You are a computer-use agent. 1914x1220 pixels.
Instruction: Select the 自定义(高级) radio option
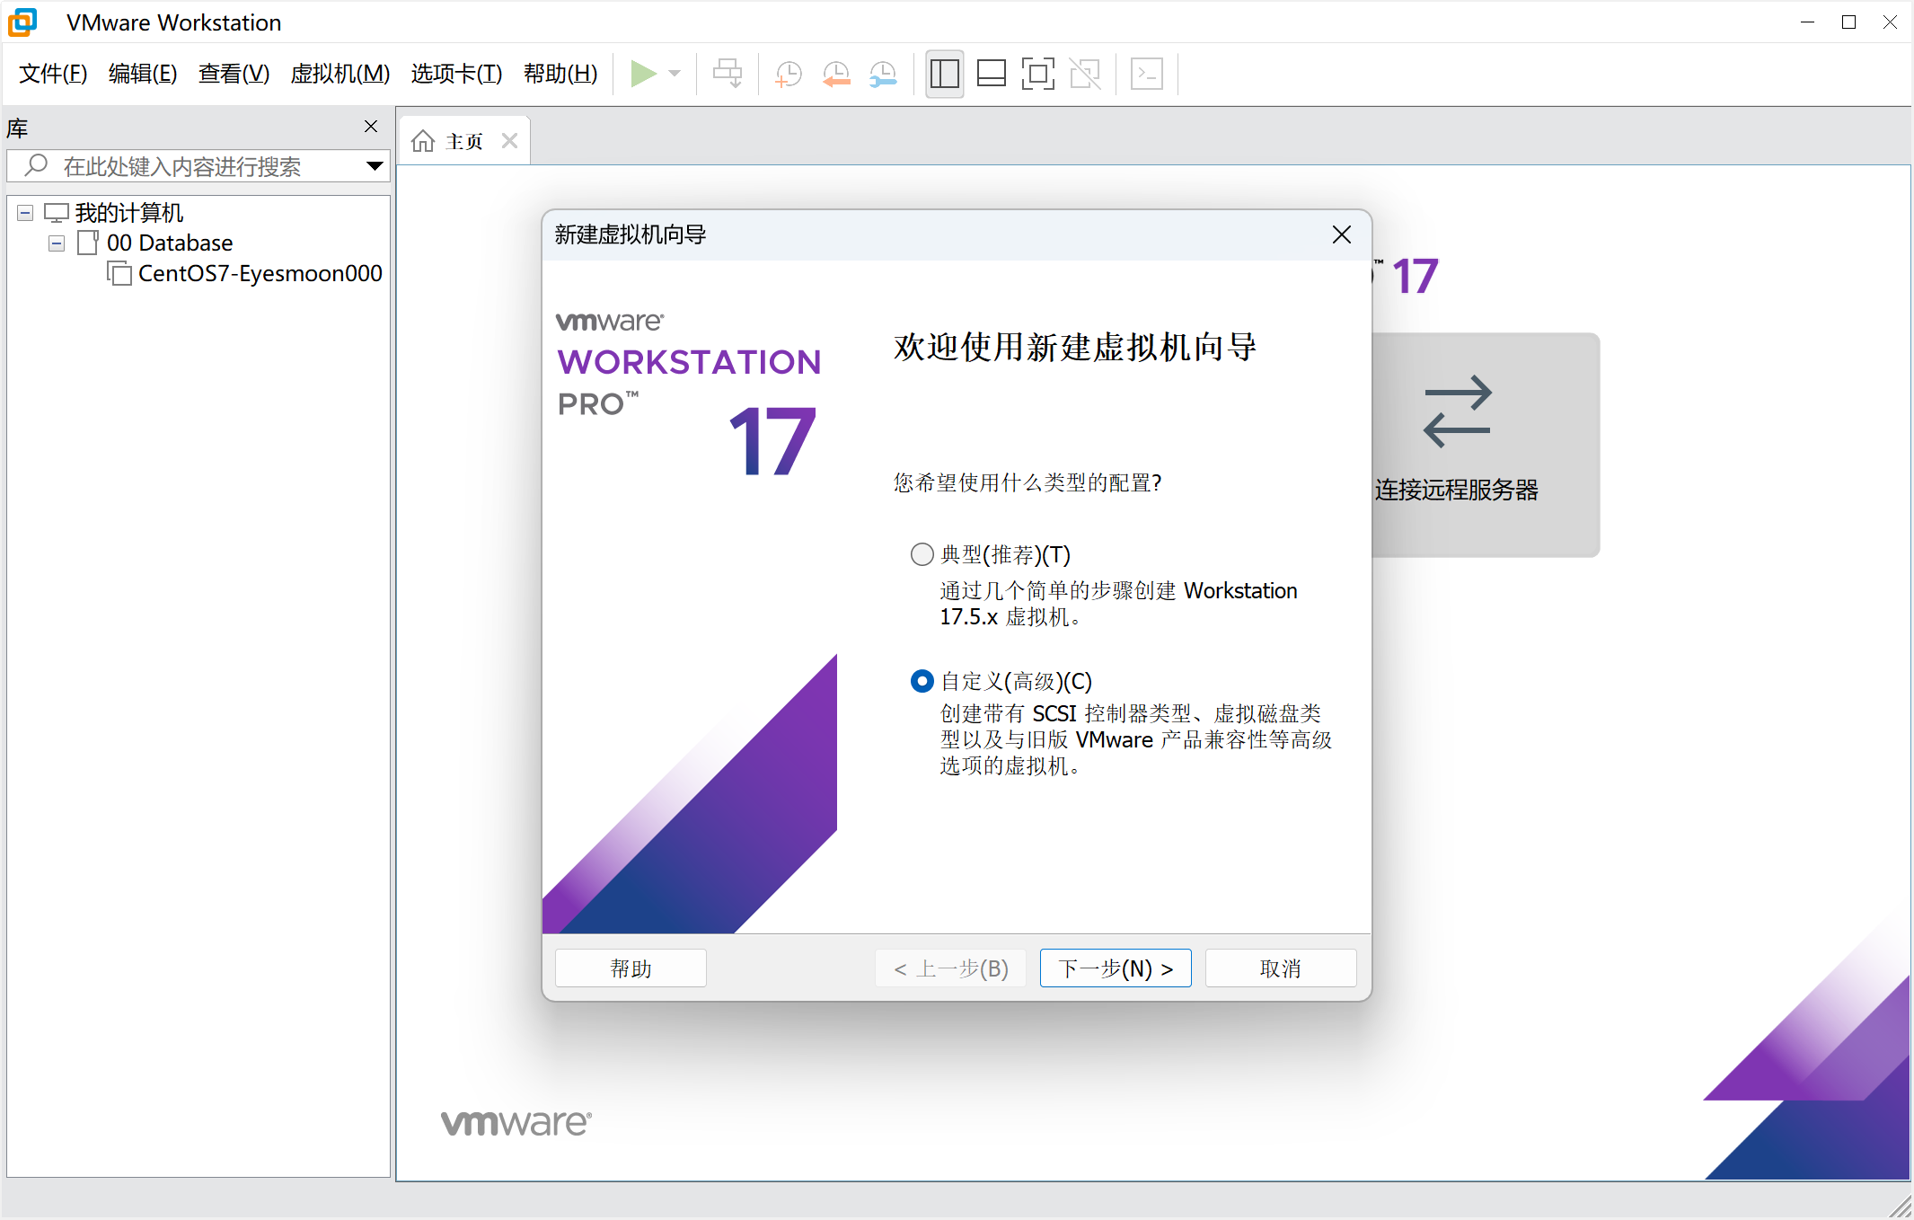pos(922,682)
